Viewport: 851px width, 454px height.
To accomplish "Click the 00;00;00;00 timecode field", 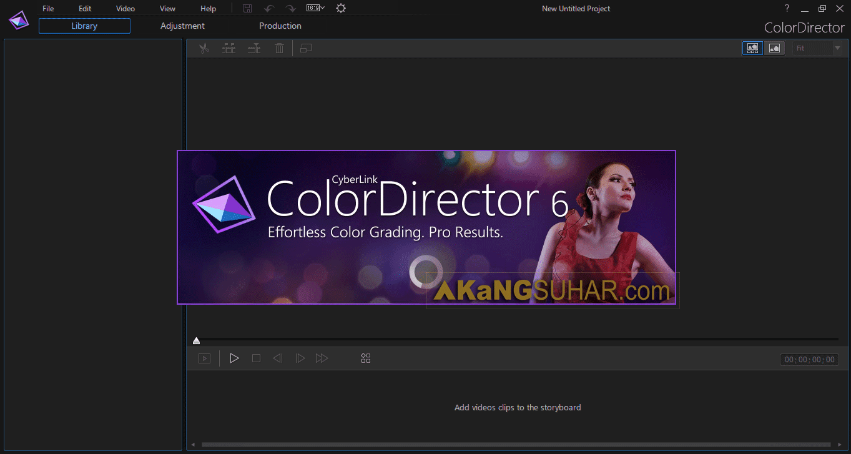I will point(810,360).
